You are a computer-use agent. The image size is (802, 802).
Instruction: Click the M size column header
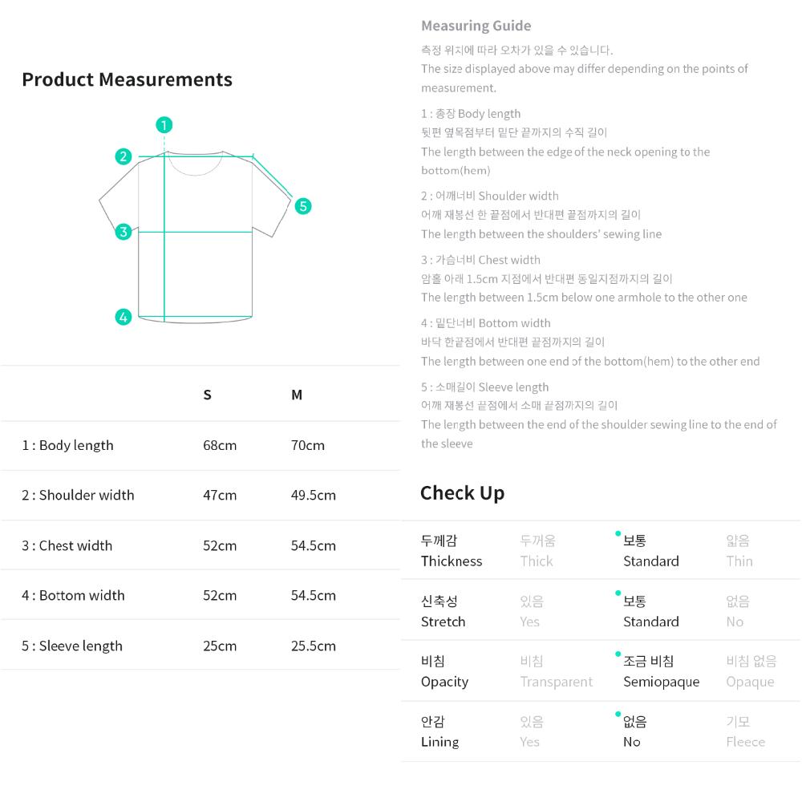297,395
